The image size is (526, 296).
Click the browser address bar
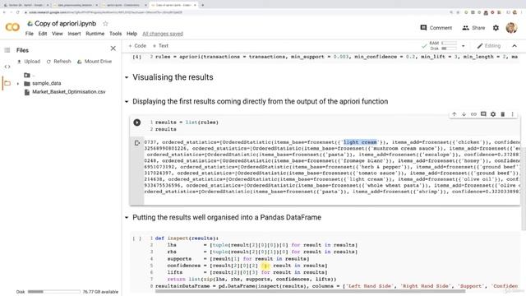235,12
